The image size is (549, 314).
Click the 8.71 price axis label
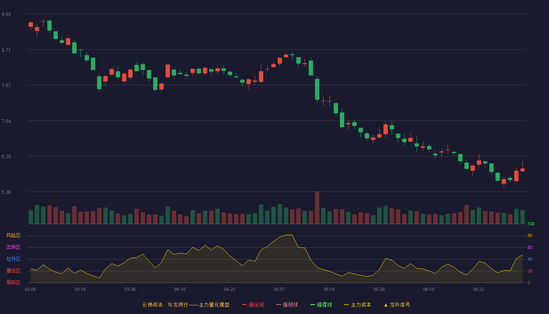(x=6, y=50)
